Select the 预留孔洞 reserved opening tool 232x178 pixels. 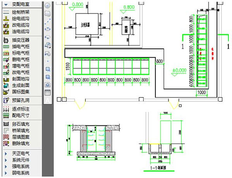[16, 100]
